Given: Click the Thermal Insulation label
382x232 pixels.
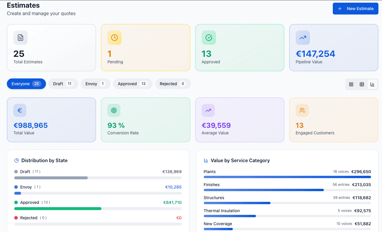Looking at the screenshot, I should 222,211.
